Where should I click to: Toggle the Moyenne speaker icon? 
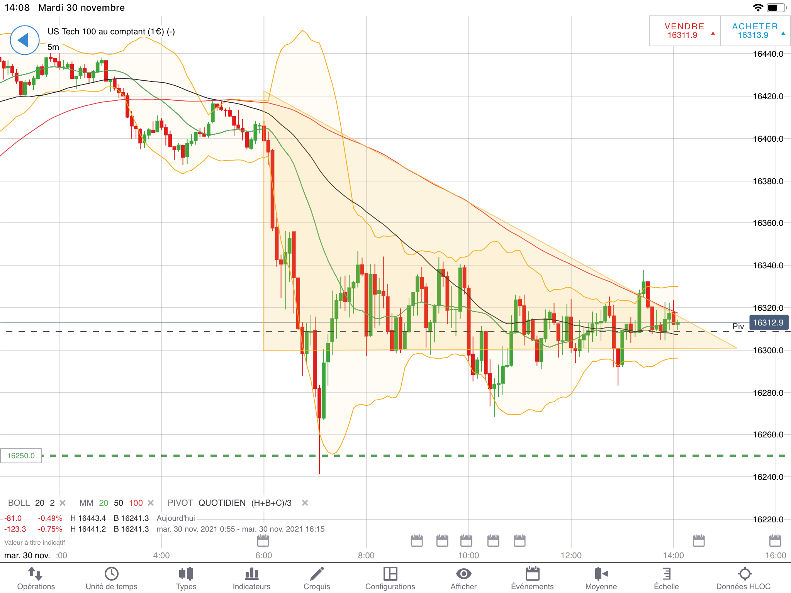[x=601, y=574]
